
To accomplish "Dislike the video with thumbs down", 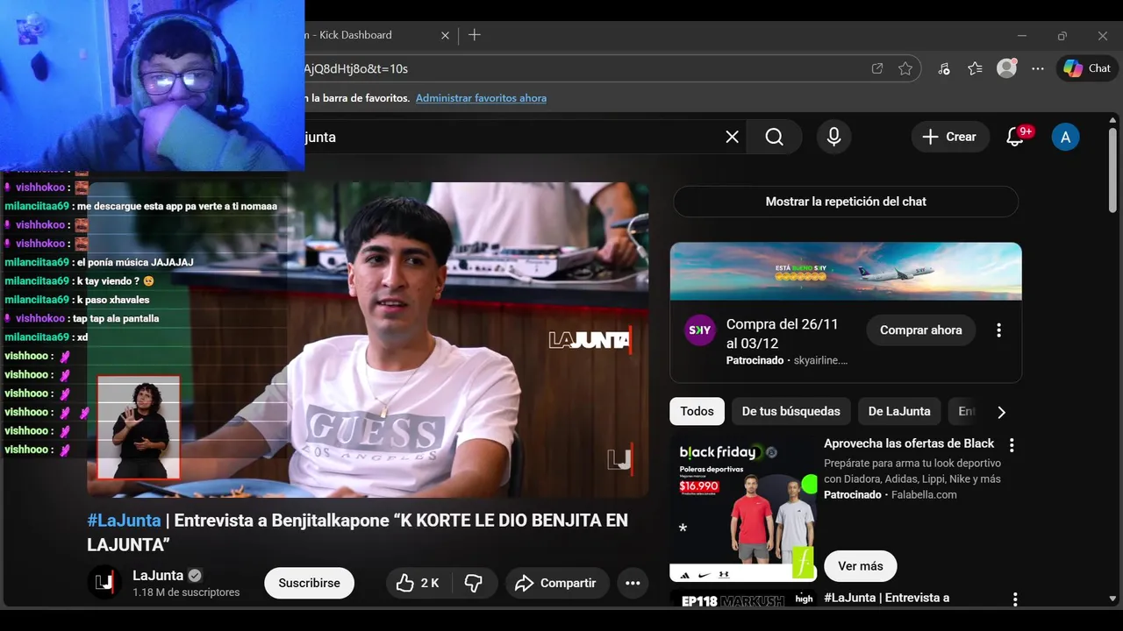I will tap(474, 583).
